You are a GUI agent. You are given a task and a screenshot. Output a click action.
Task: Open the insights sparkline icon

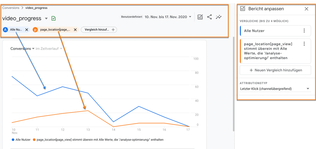(x=219, y=17)
